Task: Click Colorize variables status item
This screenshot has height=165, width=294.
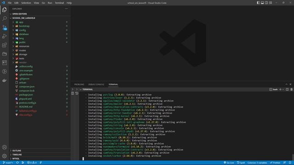Action: 257,163
